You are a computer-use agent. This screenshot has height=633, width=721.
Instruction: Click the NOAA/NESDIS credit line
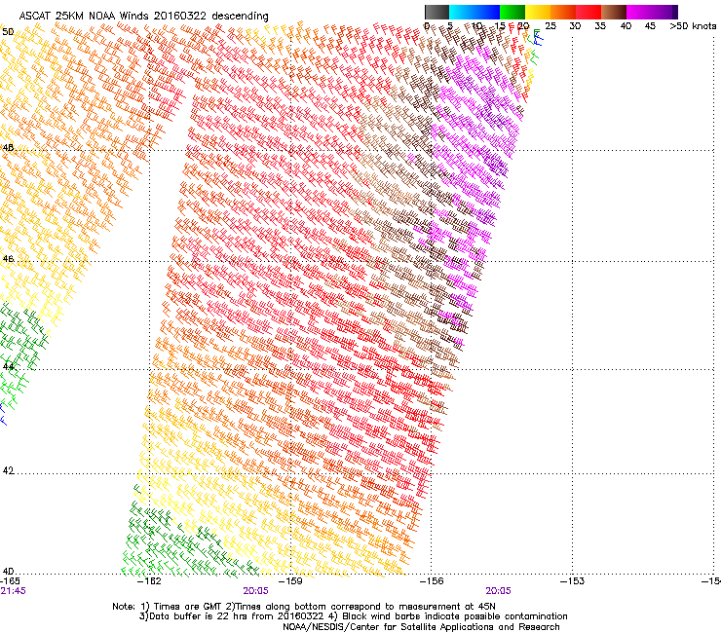421,627
